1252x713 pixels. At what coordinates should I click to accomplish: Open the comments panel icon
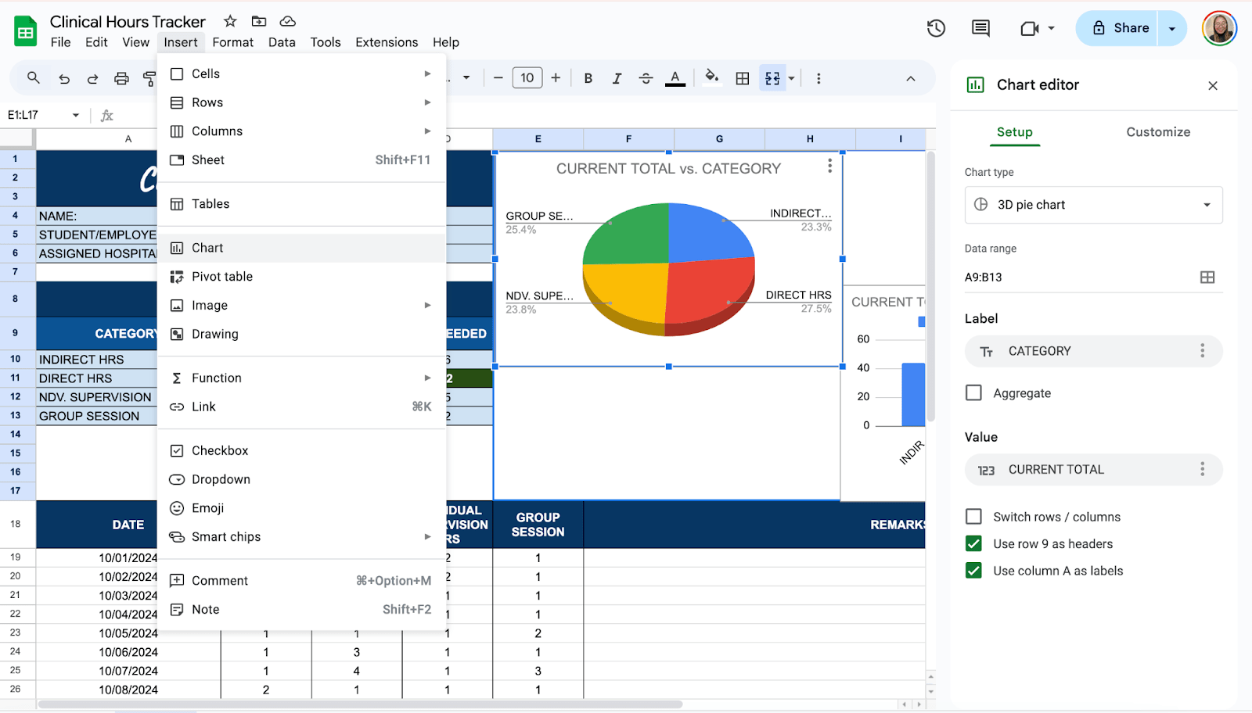click(980, 29)
